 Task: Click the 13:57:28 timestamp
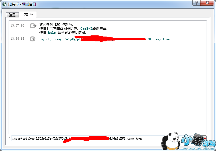click(17, 25)
